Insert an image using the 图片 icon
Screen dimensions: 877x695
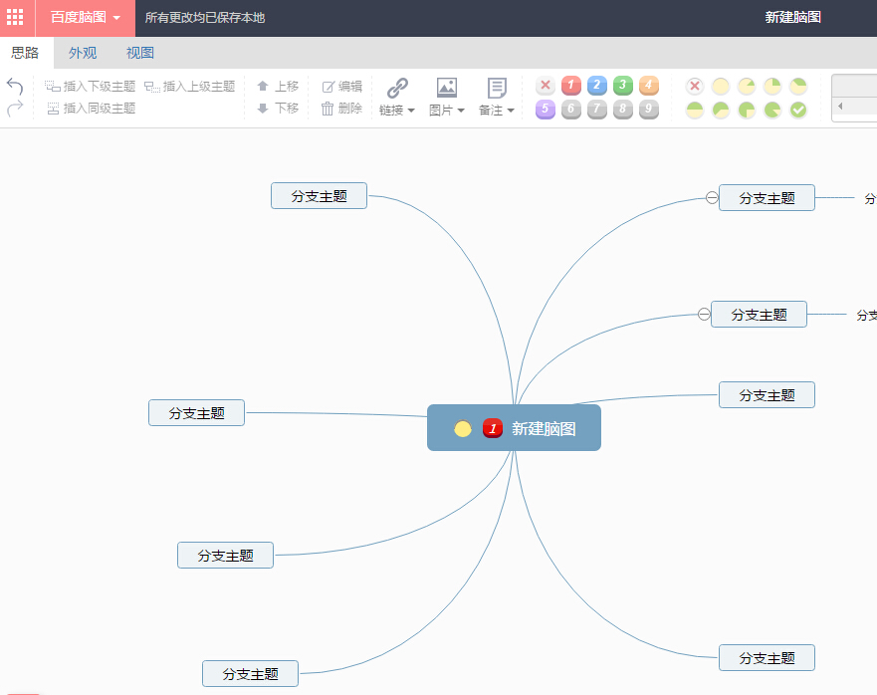click(445, 86)
